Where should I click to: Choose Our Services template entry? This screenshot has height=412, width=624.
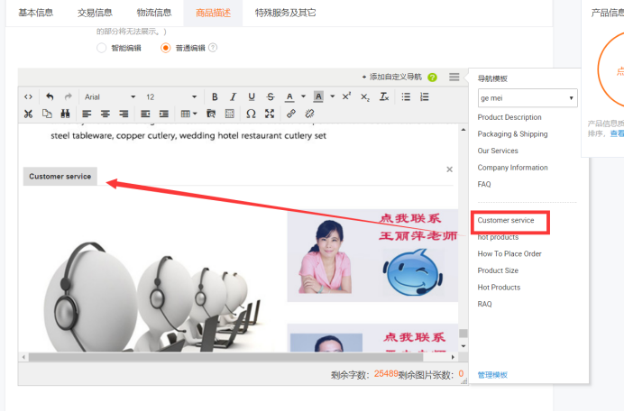498,151
